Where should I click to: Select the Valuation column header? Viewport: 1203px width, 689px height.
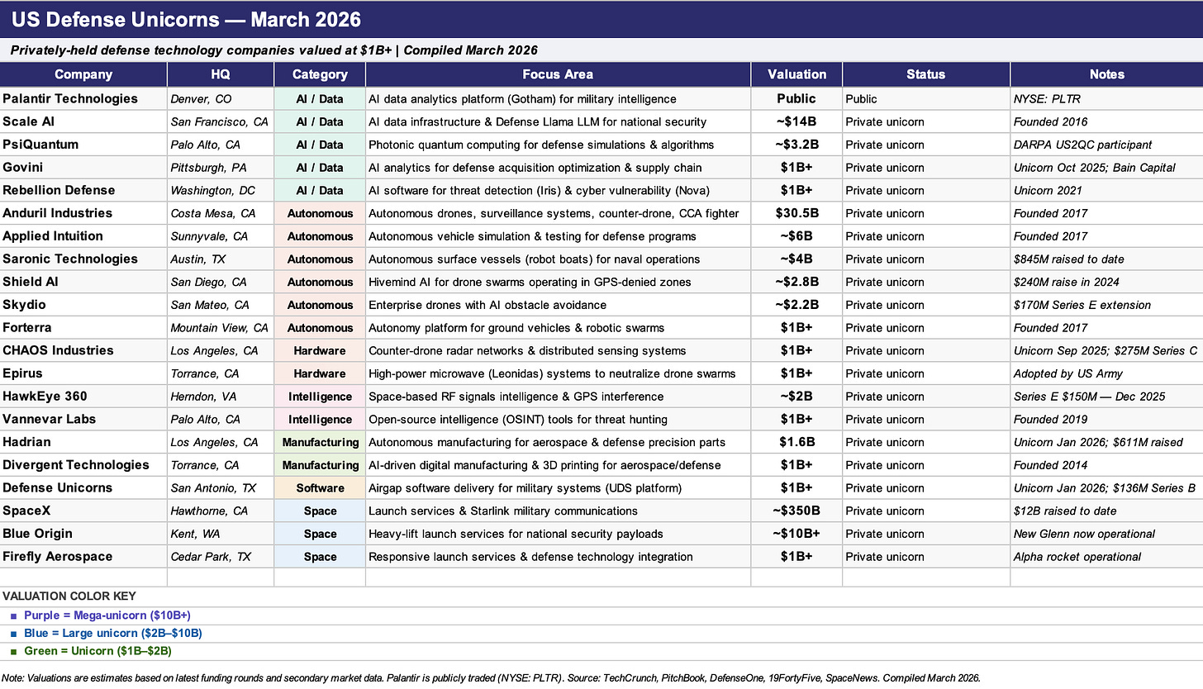click(x=796, y=74)
